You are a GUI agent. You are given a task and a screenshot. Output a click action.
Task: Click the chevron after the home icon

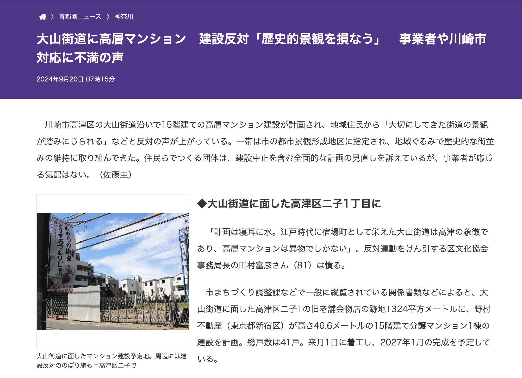click(52, 17)
